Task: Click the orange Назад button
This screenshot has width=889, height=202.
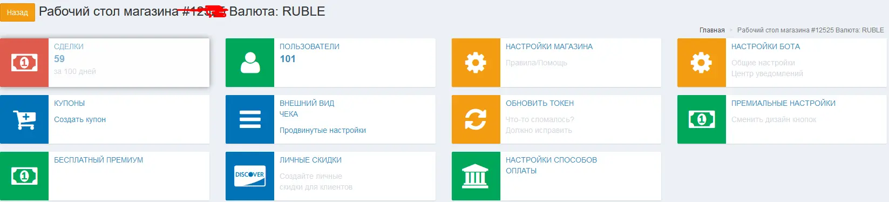Action: coord(17,12)
